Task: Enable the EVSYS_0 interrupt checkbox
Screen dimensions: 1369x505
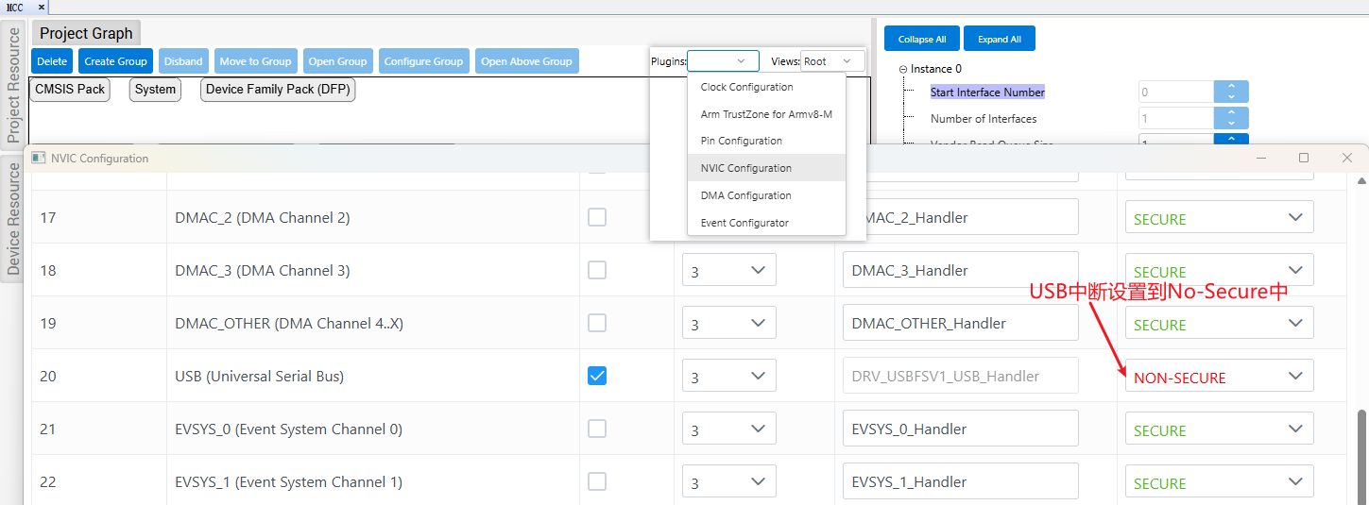Action: click(x=597, y=429)
